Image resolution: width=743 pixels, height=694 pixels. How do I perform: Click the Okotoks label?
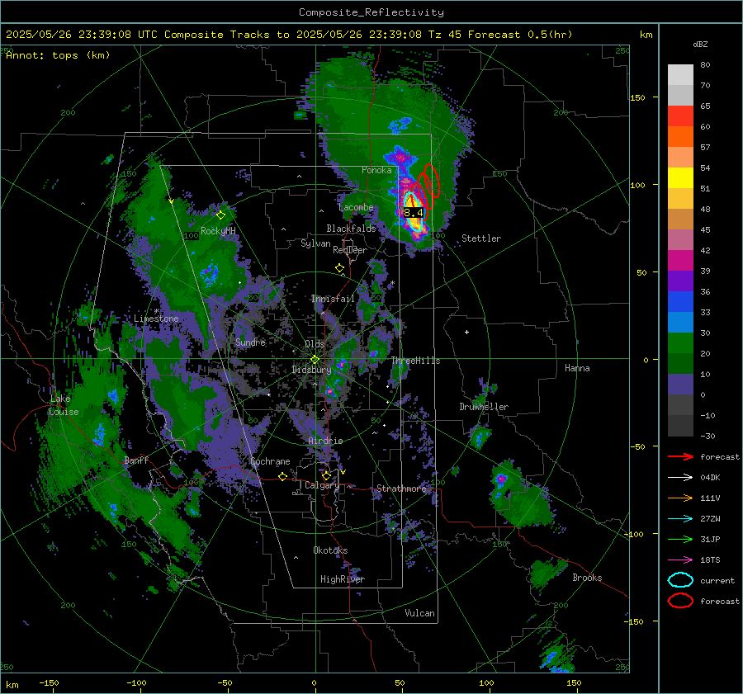[x=330, y=550]
